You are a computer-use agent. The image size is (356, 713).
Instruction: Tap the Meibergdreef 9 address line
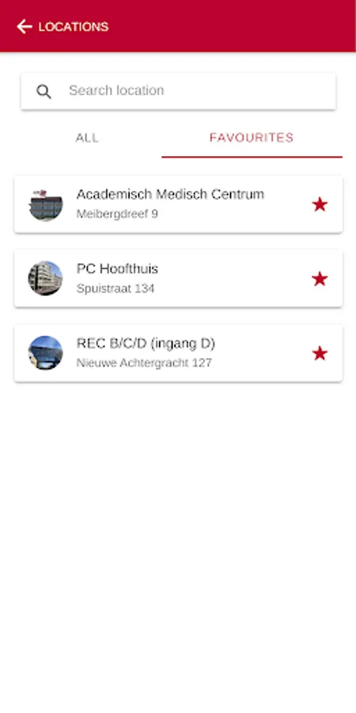click(x=117, y=214)
